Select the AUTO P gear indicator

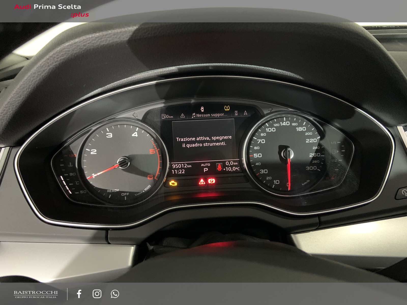(x=206, y=168)
